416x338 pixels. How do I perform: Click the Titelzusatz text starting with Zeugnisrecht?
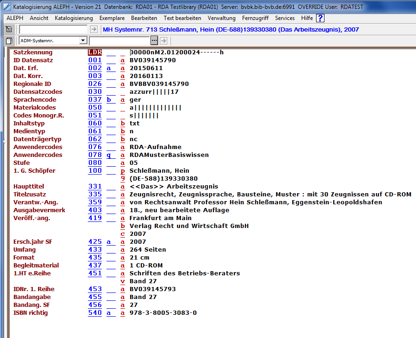[270, 195]
